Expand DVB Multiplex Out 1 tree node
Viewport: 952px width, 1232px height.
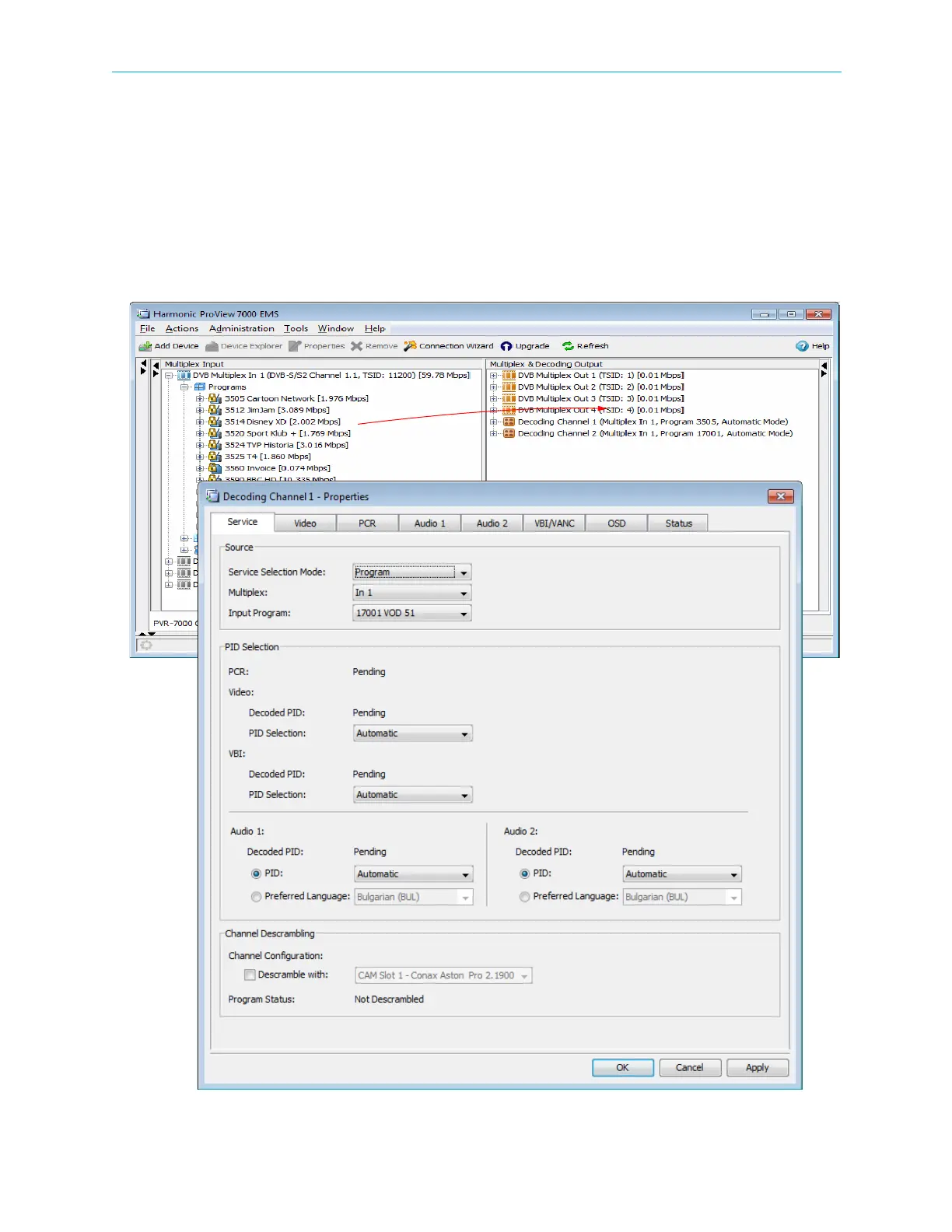494,375
